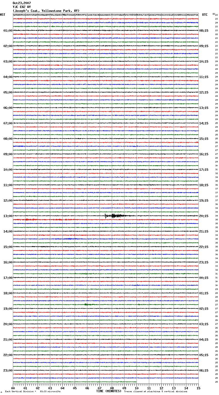
Task: Select the '15:00' MST time label
Action: [x=8, y=247]
